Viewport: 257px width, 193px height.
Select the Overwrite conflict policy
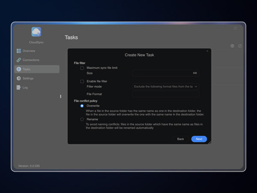82,106
